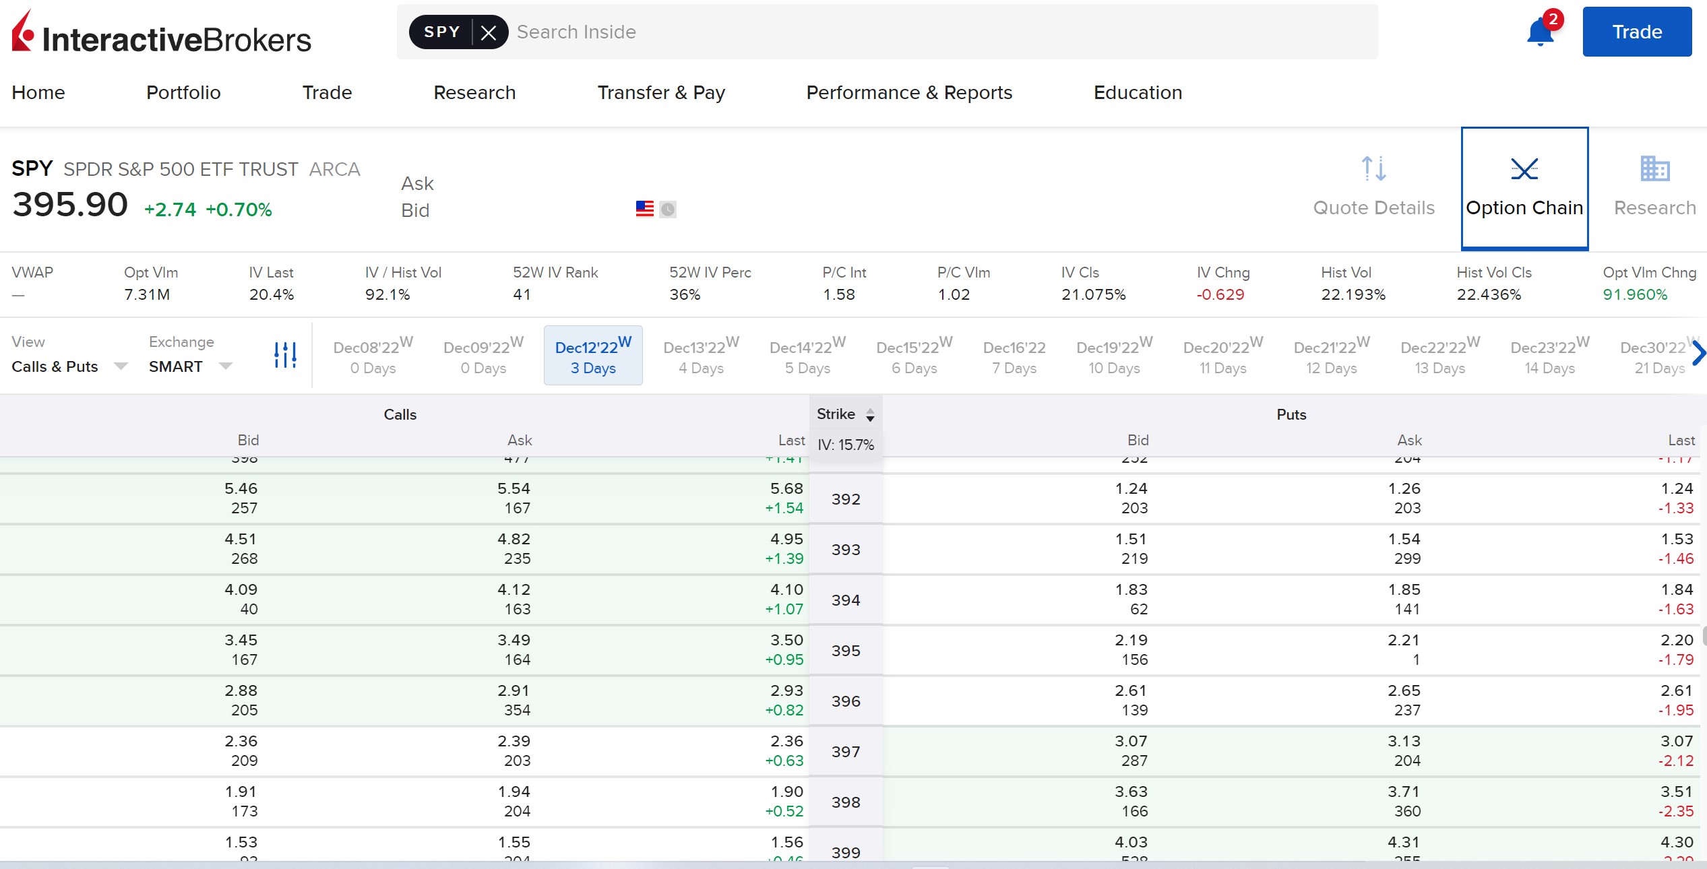Expand the View Calls & Puts dropdown
Viewport: 1707px width, 869px height.
[x=69, y=366]
